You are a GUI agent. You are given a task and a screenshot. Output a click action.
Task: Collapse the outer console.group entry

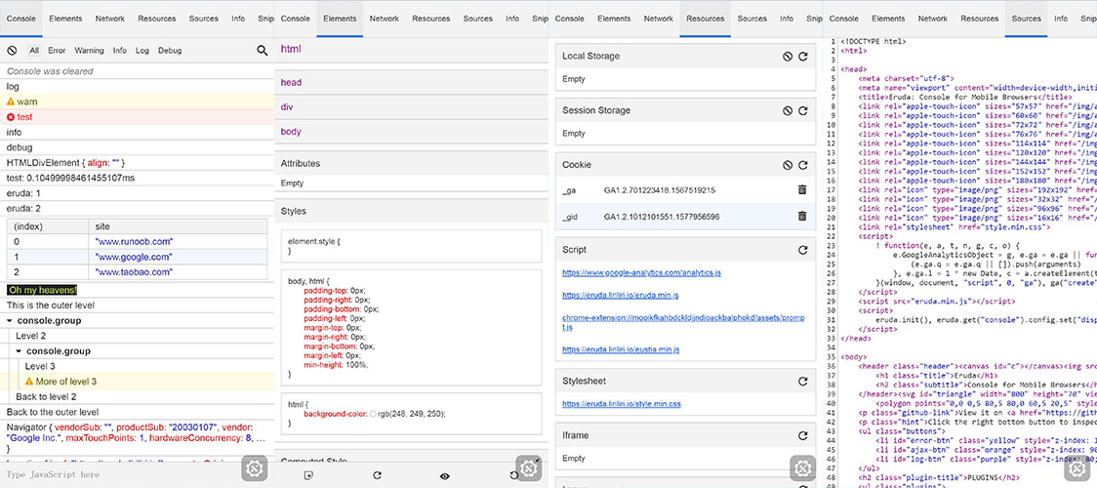coord(10,320)
